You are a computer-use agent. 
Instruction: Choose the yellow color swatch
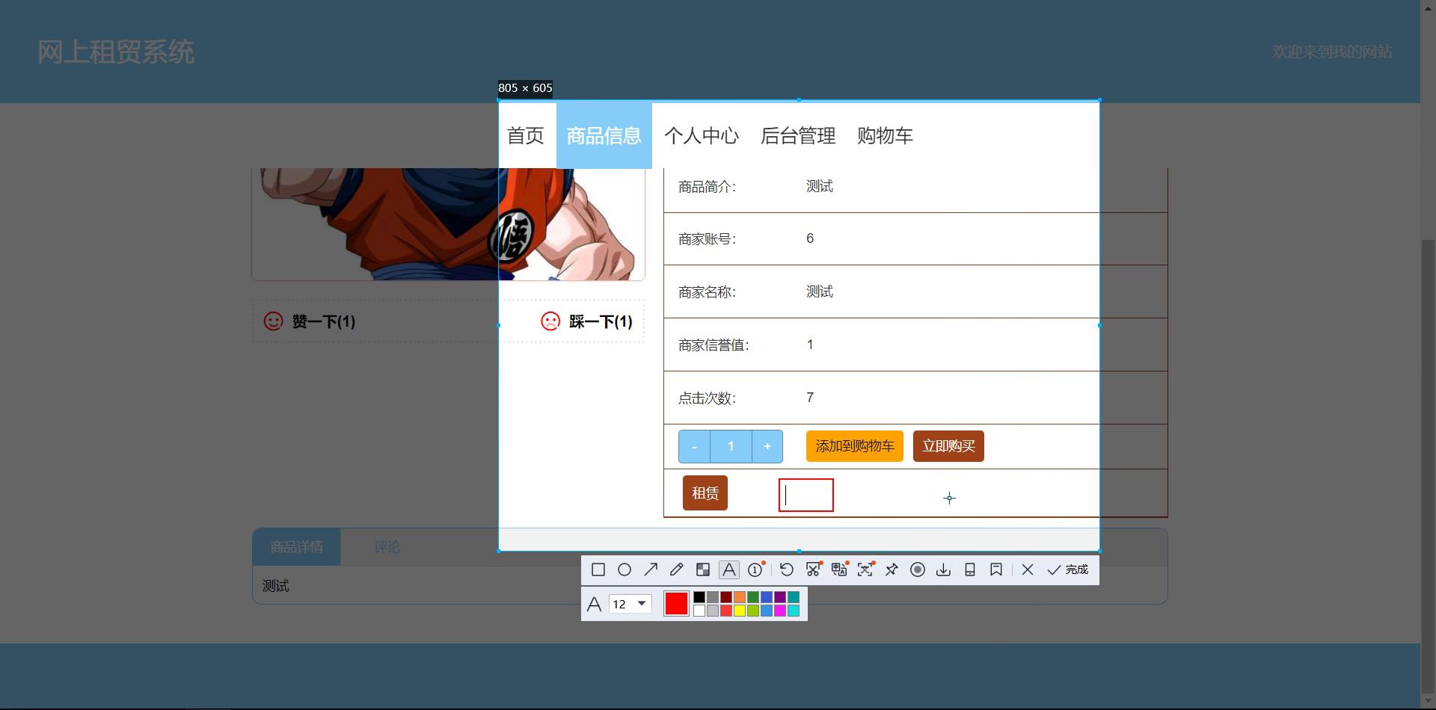740,611
